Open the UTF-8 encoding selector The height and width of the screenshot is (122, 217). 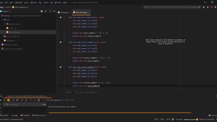pyautogui.click(x=168, y=119)
